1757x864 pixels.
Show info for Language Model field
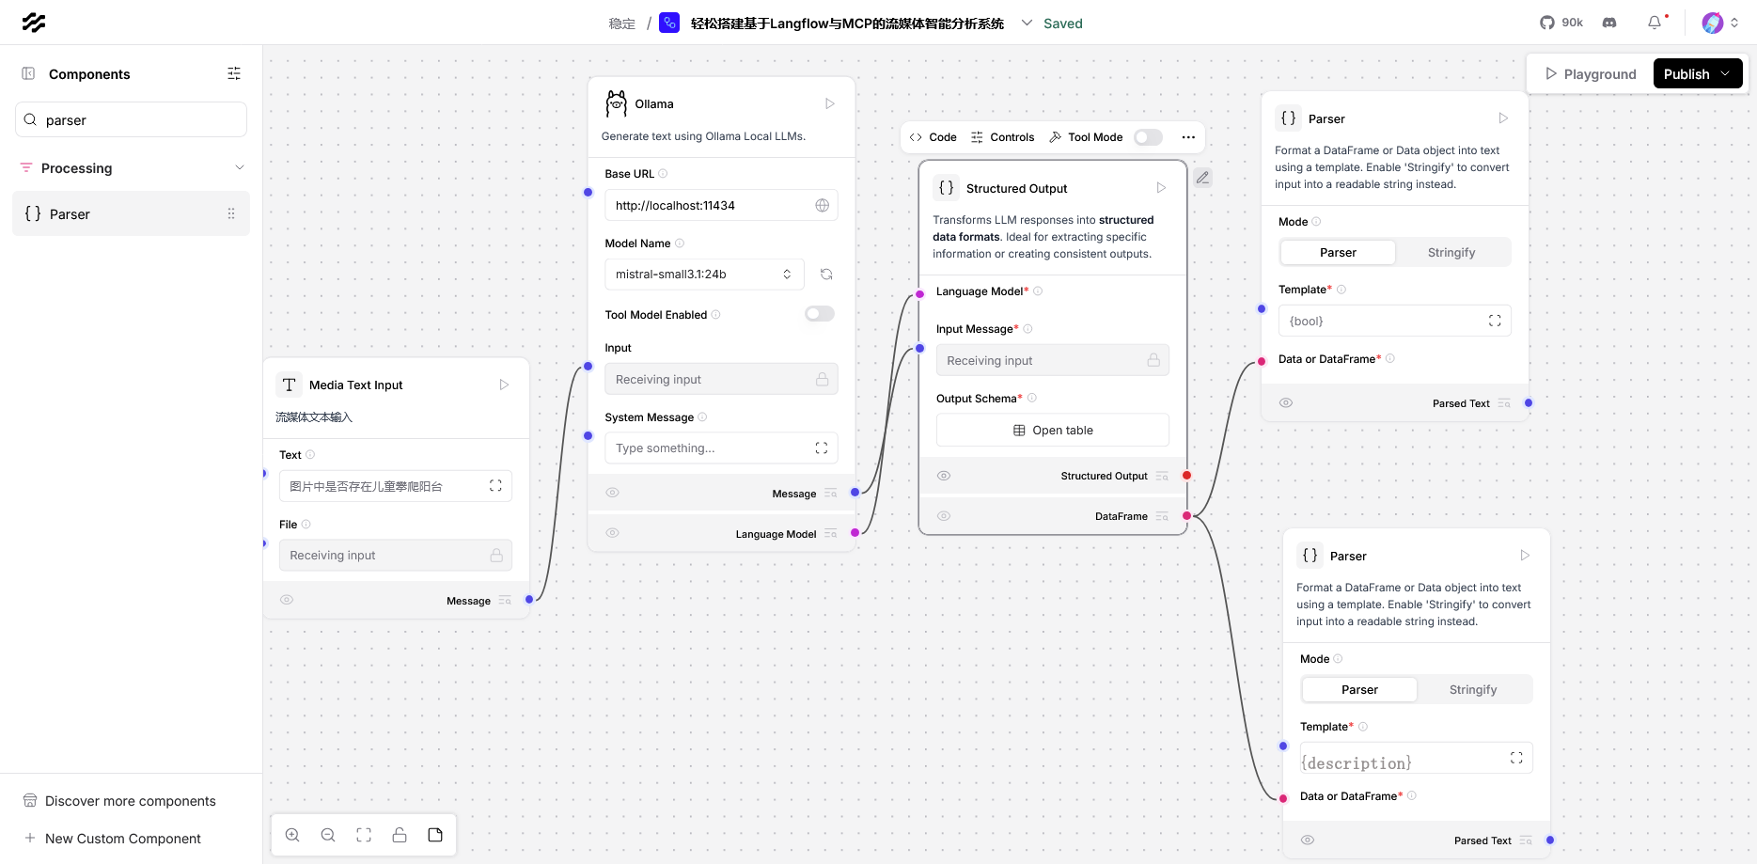point(1038,291)
